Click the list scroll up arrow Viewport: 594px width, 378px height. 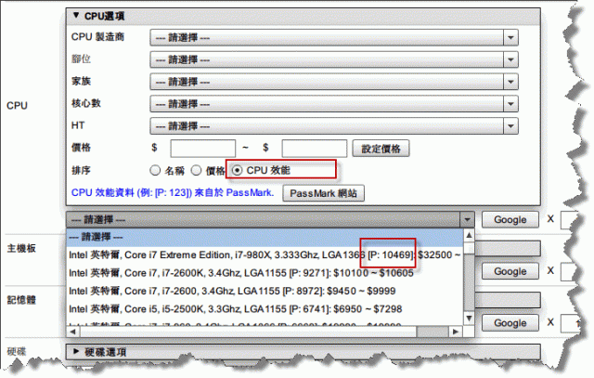click(469, 235)
